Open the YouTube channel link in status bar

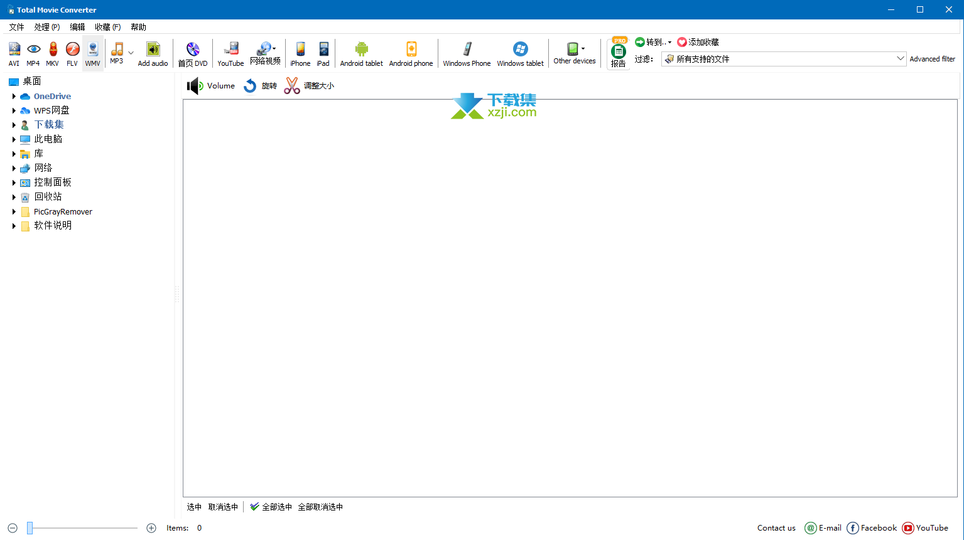pyautogui.click(x=925, y=528)
